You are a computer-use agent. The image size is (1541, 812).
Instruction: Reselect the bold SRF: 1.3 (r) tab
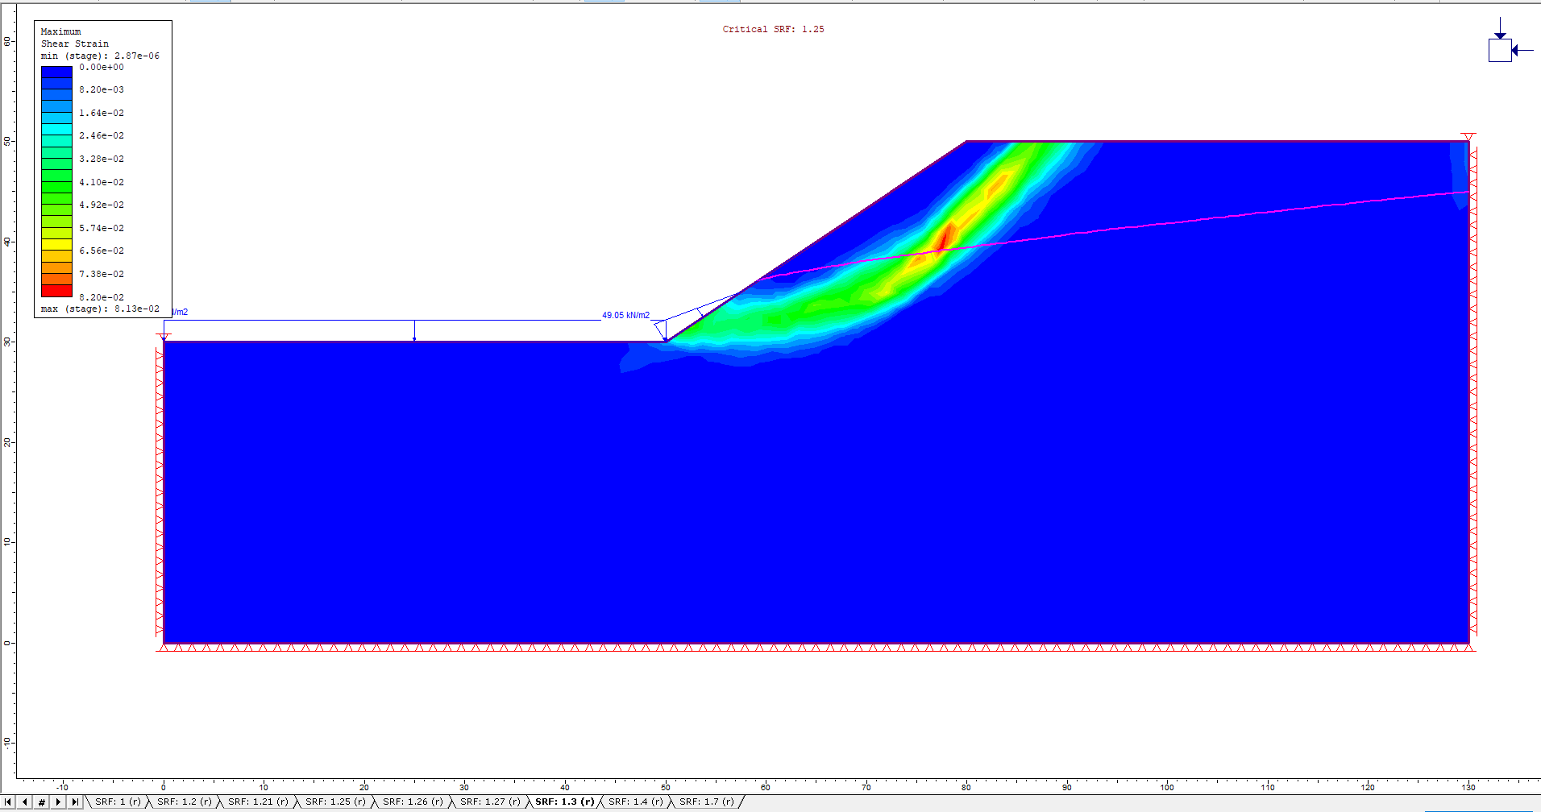(x=564, y=802)
